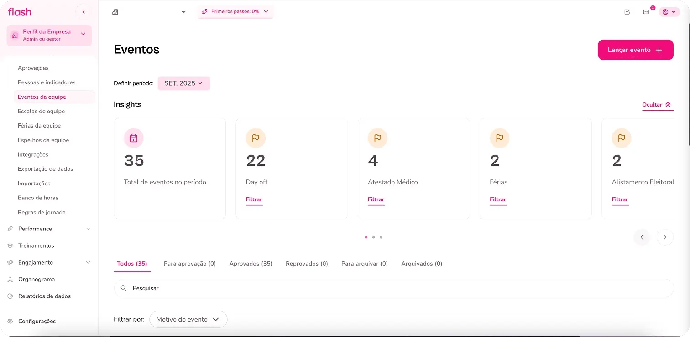
Task: Click the flag icon on Day off card
Action: click(x=256, y=138)
